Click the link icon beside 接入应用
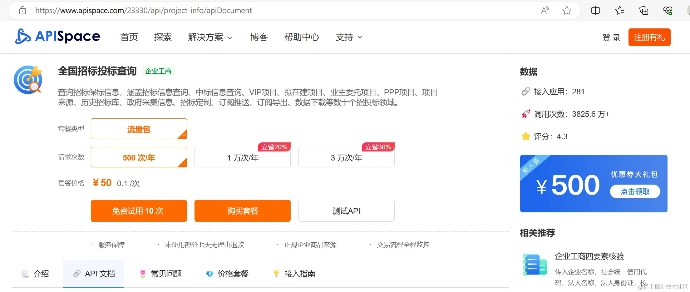This screenshot has height=292, width=690. (526, 92)
